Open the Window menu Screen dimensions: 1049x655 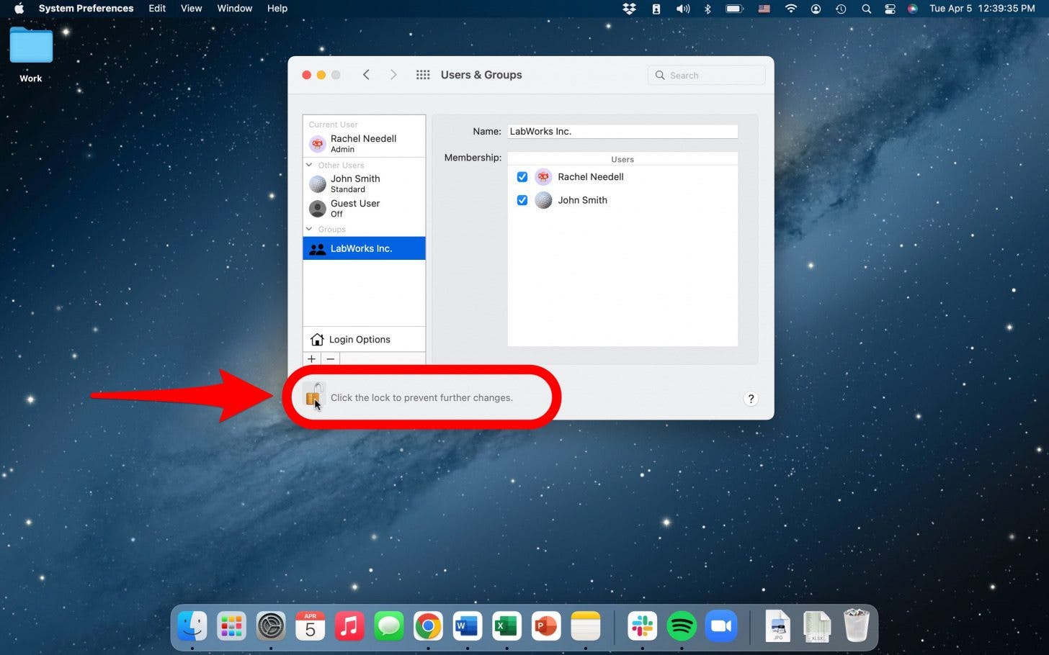tap(235, 9)
